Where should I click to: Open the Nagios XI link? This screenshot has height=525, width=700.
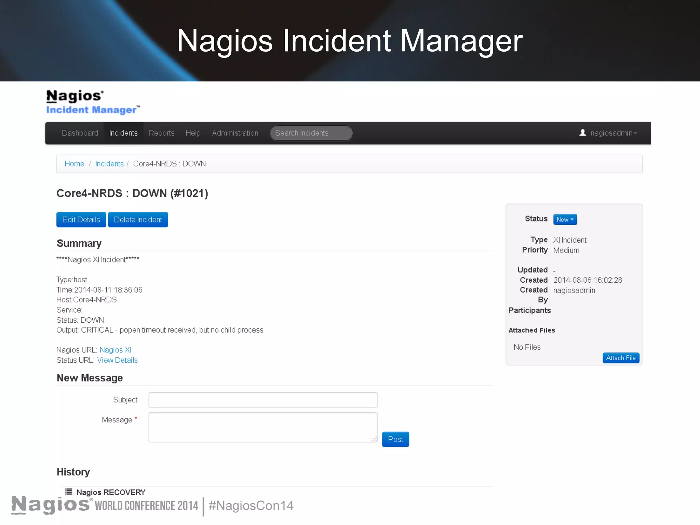116,350
